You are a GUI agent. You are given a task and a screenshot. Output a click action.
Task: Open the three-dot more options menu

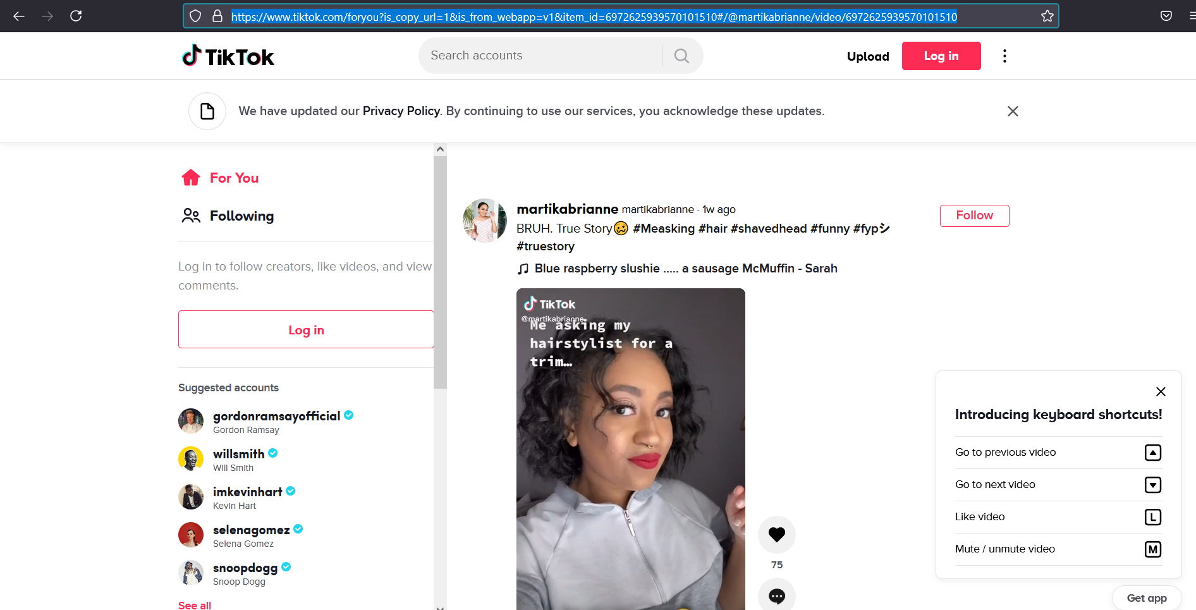pyautogui.click(x=1004, y=56)
